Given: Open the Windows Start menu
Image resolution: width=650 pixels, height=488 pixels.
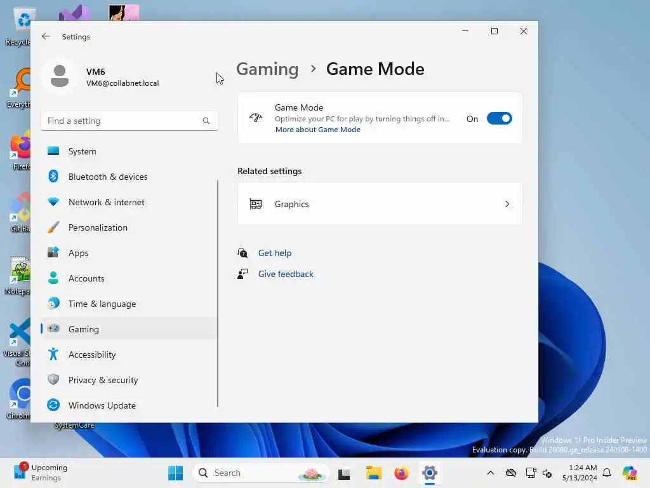Looking at the screenshot, I should coord(175,473).
